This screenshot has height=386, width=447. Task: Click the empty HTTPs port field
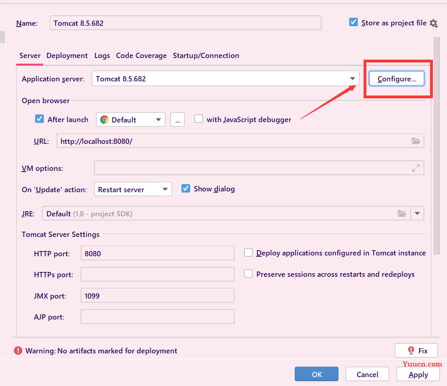pos(157,274)
